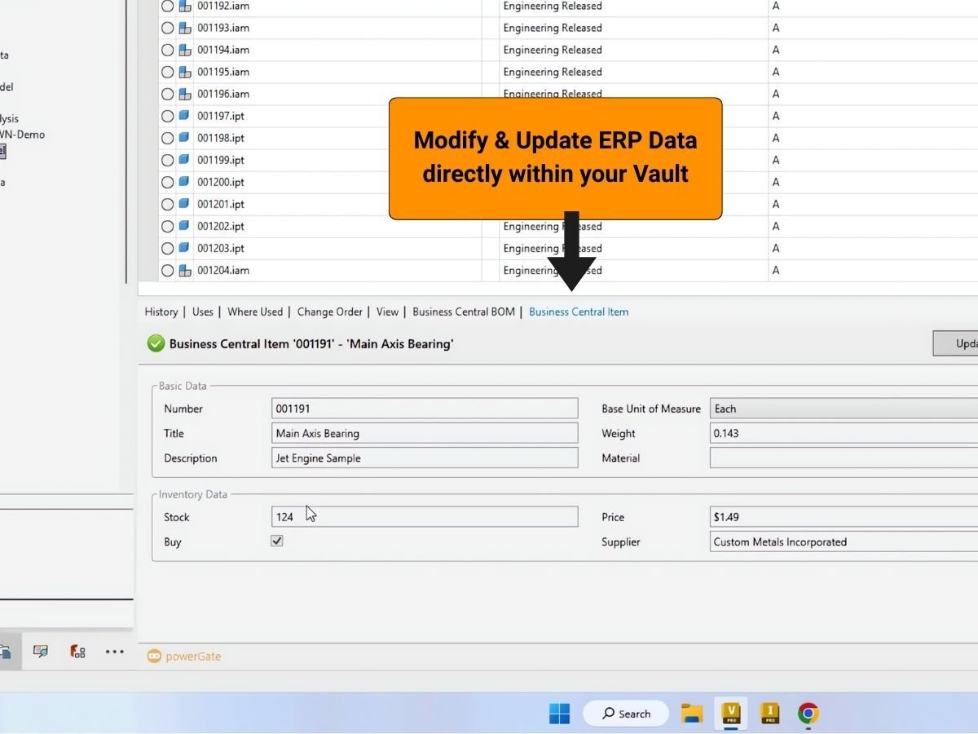Open the find/search workspace icon in navigation bar
The image size is (978, 734).
(x=40, y=651)
